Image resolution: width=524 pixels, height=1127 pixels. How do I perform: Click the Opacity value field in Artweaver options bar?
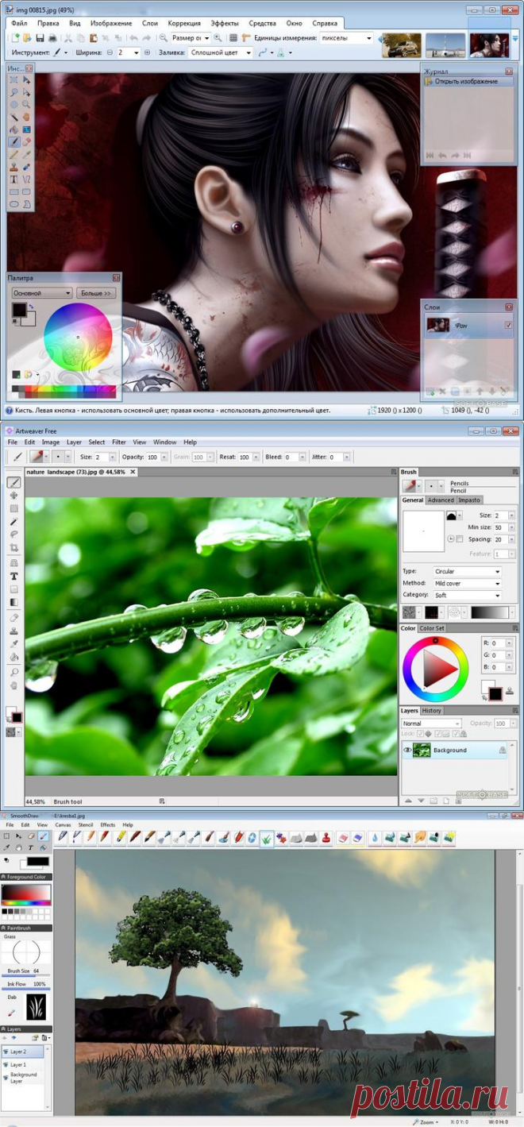pyautogui.click(x=152, y=457)
